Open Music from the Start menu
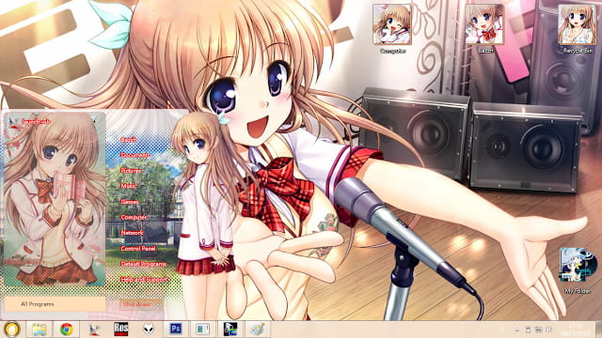602x338 pixels. [x=129, y=186]
